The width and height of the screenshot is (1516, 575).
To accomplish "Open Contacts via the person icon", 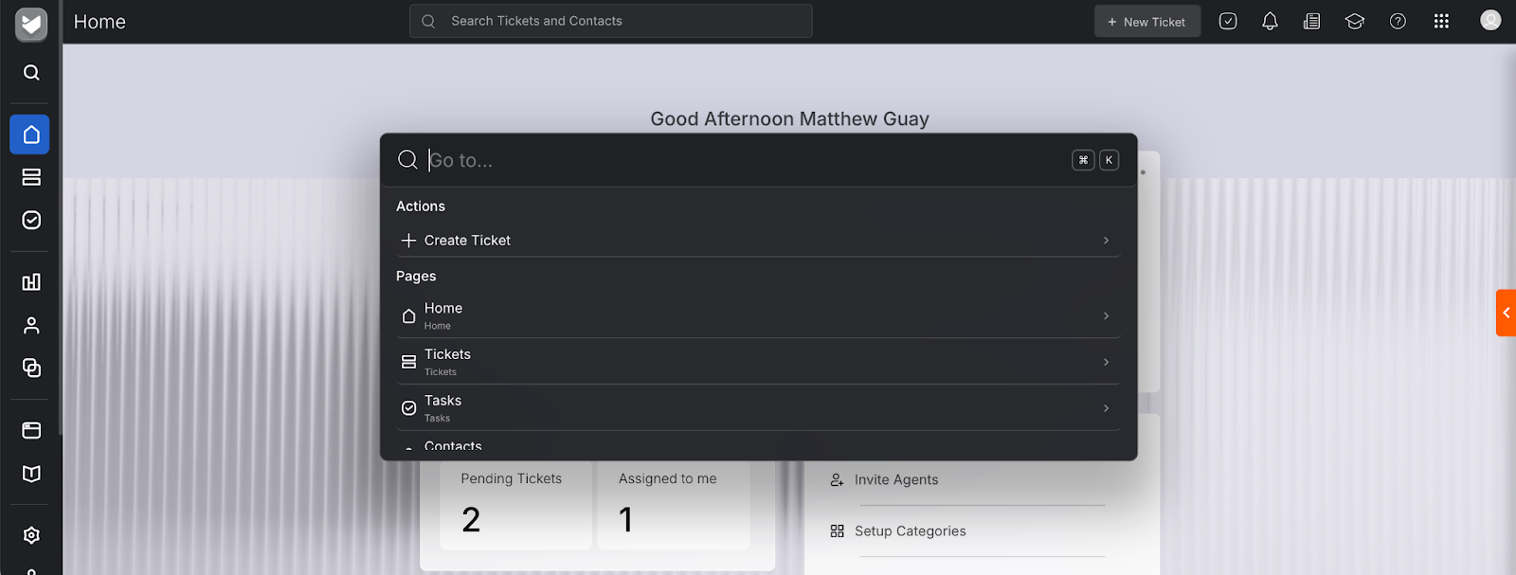I will click(31, 325).
